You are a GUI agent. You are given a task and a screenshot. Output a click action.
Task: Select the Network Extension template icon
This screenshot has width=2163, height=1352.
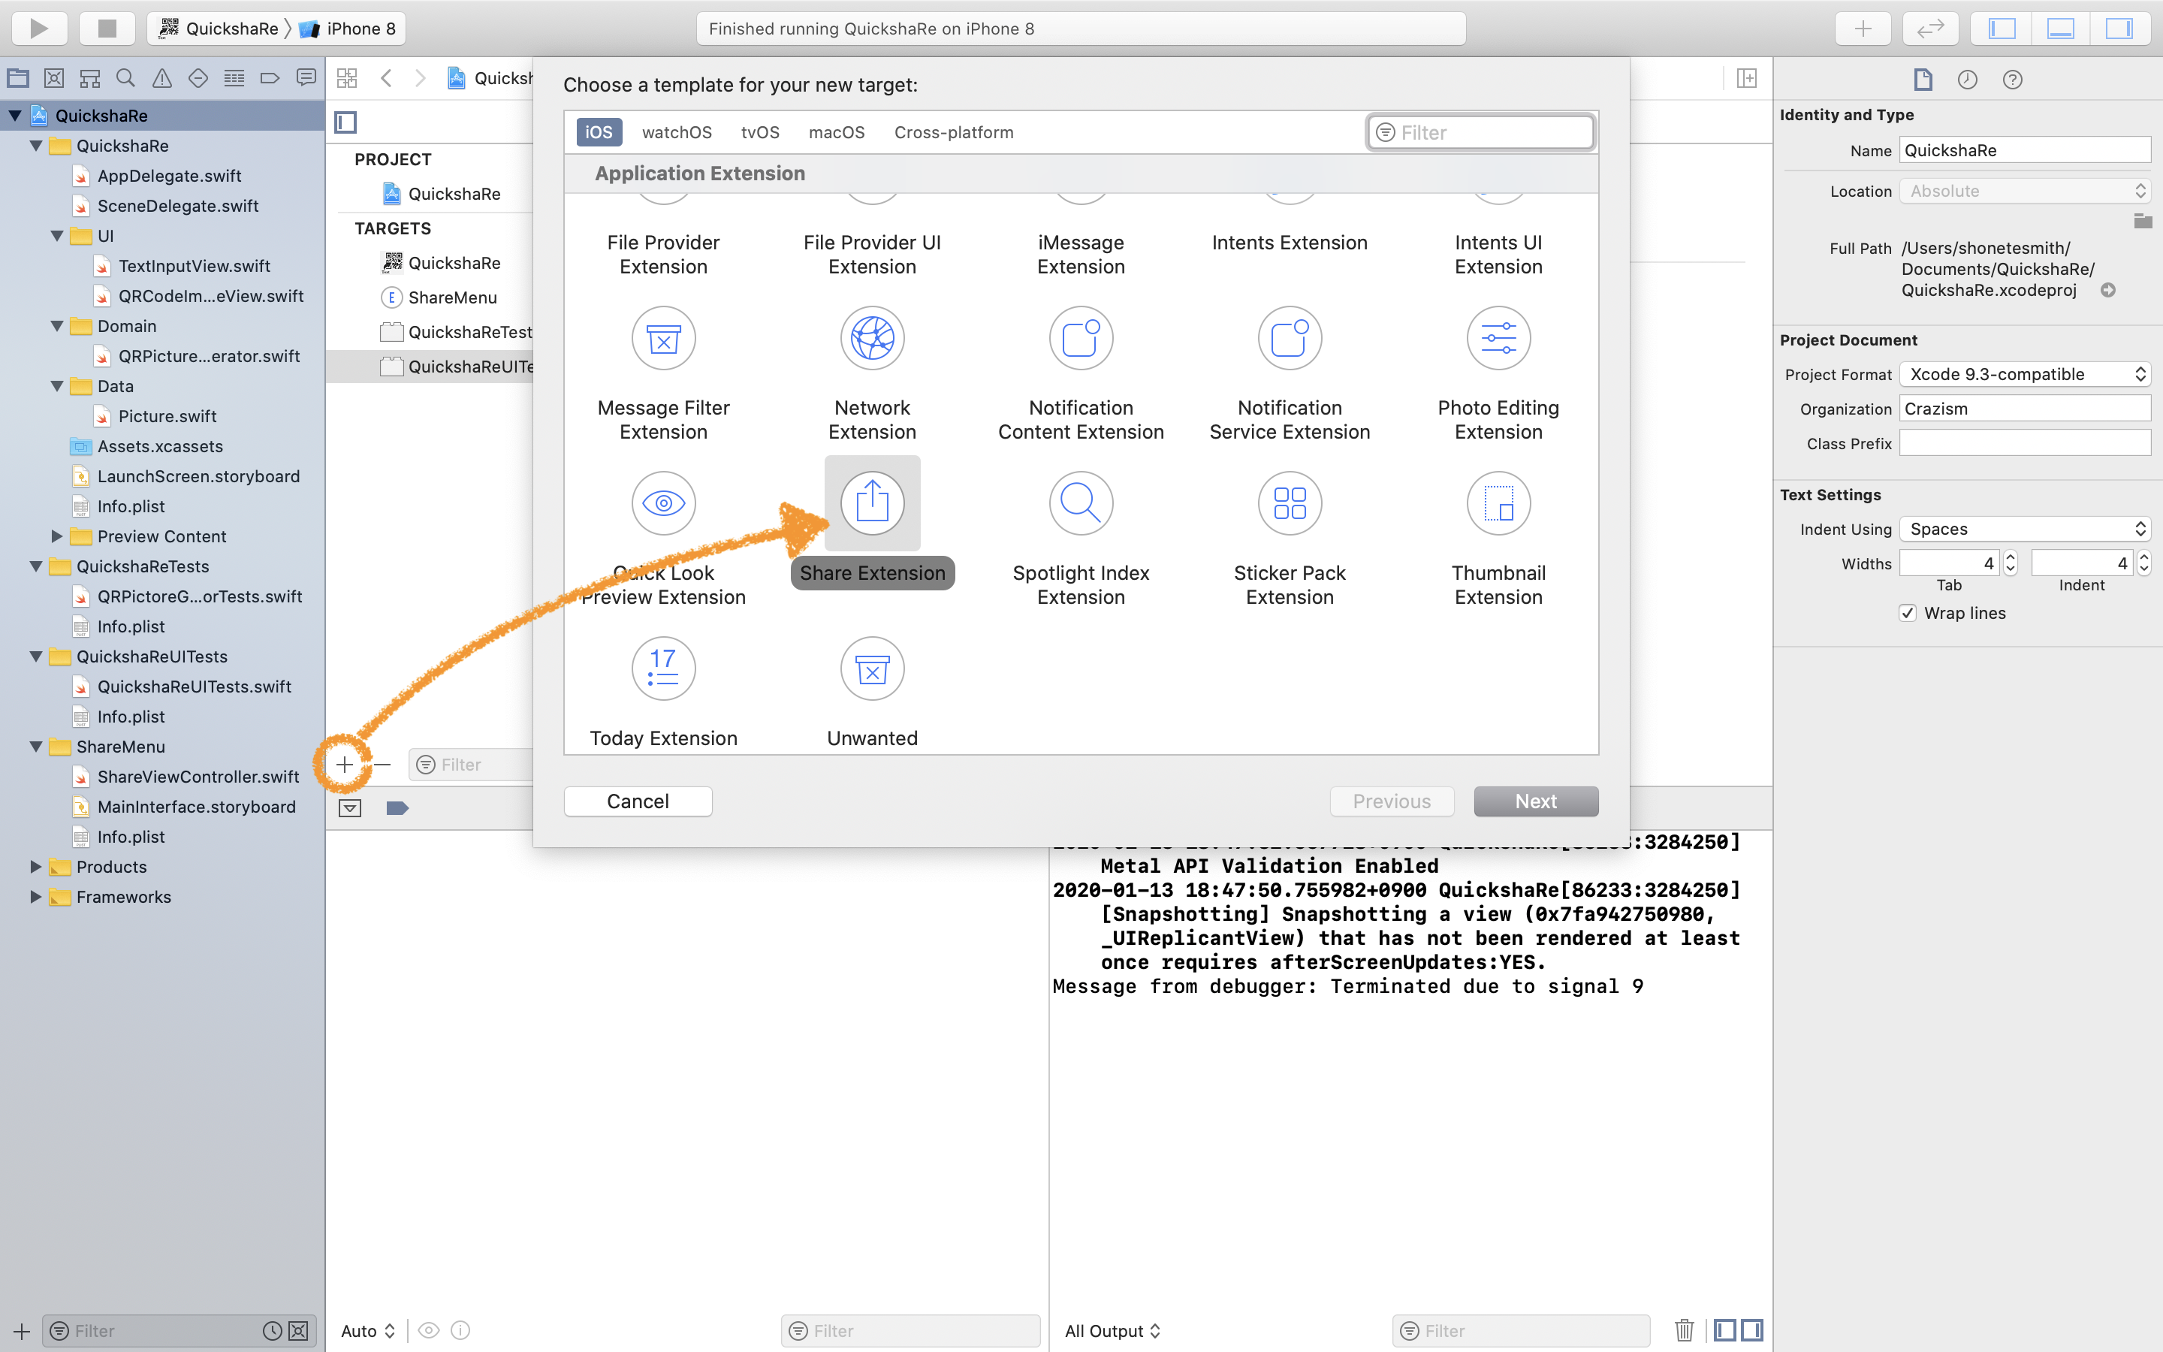click(873, 338)
